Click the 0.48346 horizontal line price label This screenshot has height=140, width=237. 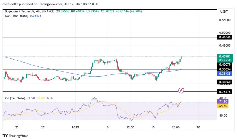pos(224,37)
